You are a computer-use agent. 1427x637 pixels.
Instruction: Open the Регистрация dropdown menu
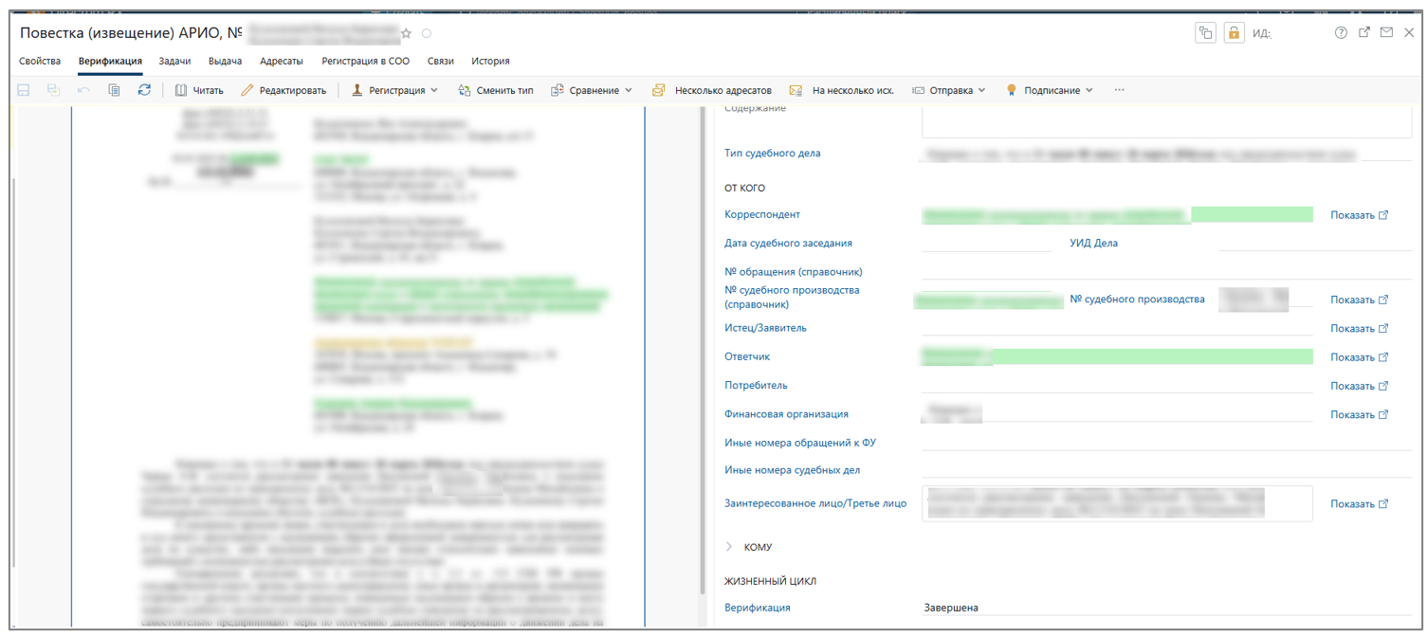[x=394, y=90]
